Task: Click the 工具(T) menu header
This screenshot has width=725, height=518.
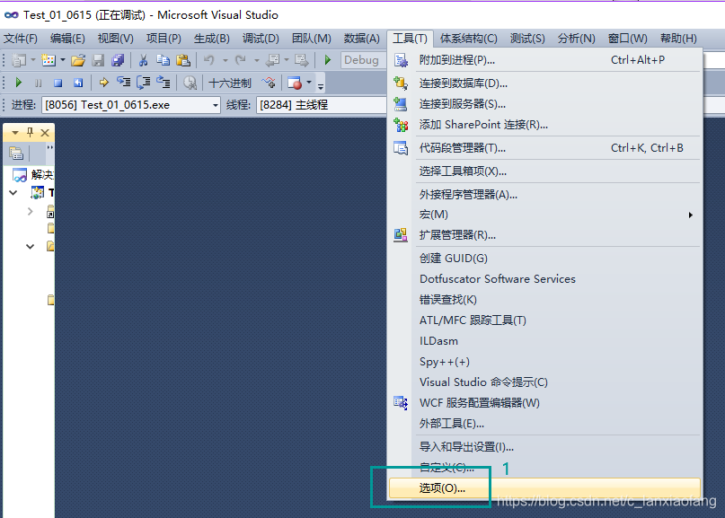Action: point(410,39)
